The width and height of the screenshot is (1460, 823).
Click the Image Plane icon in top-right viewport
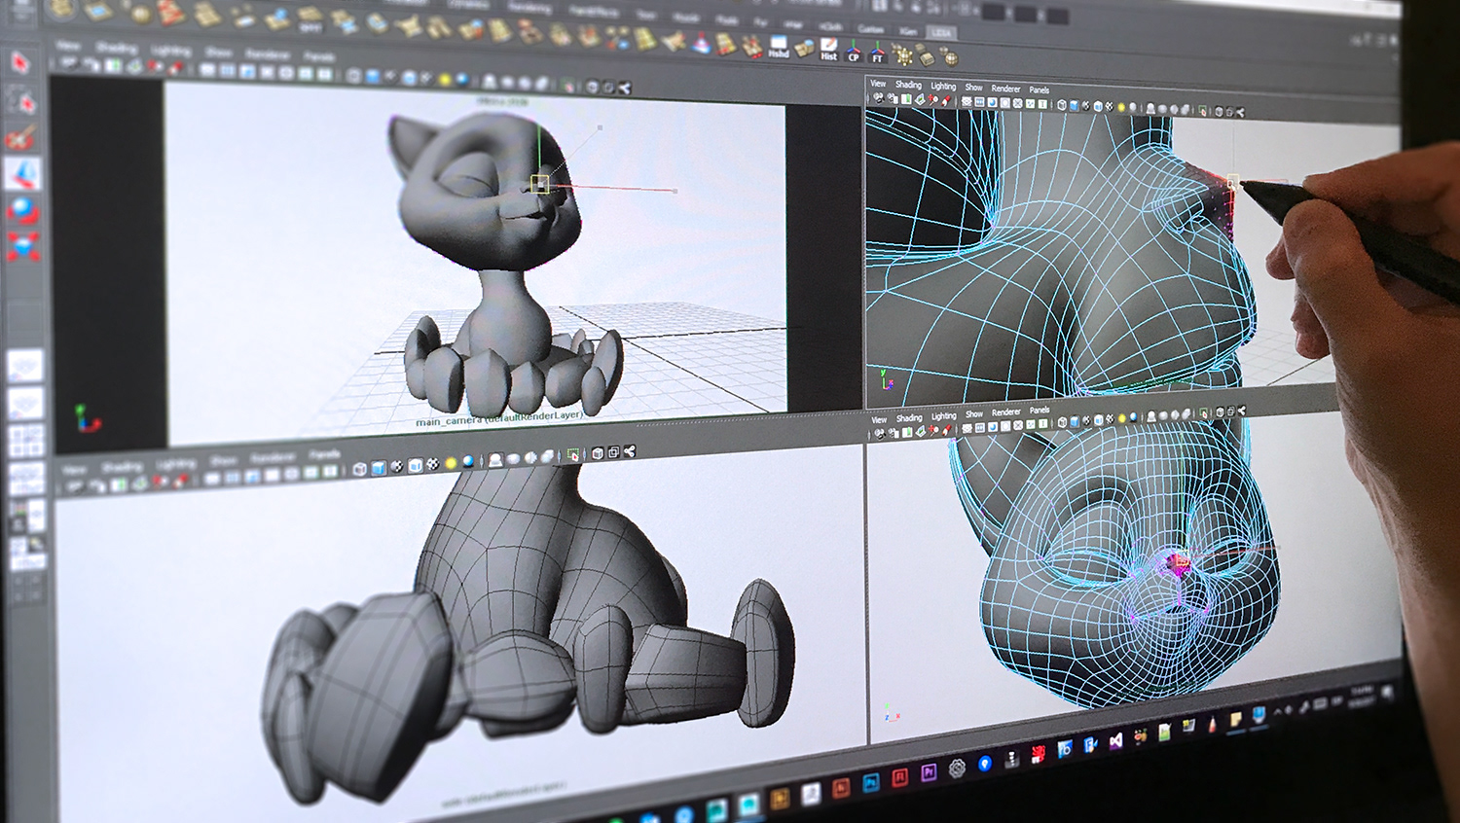(920, 99)
